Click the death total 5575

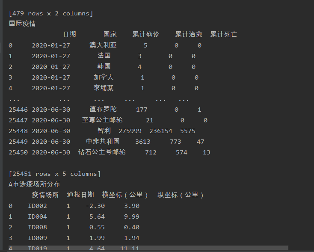188,131
